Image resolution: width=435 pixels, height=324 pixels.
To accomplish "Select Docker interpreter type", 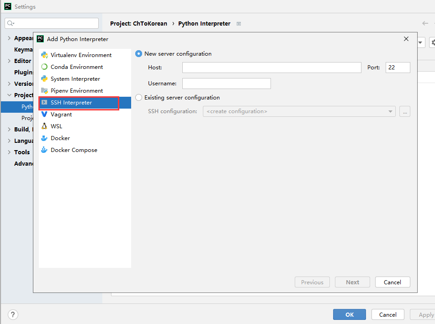I will (x=85, y=138).
